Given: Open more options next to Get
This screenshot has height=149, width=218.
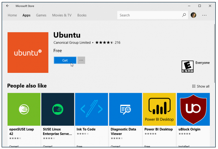Looking at the screenshot, I should pyautogui.click(x=81, y=60).
